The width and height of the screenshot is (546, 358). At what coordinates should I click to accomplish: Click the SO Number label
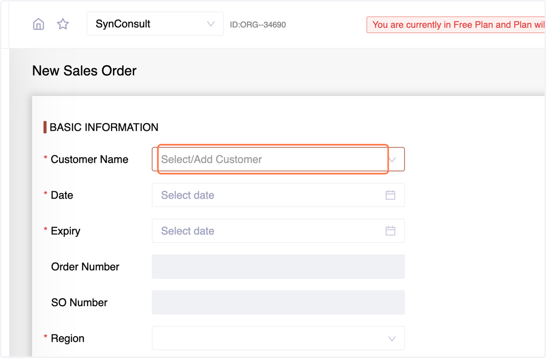[x=79, y=303]
